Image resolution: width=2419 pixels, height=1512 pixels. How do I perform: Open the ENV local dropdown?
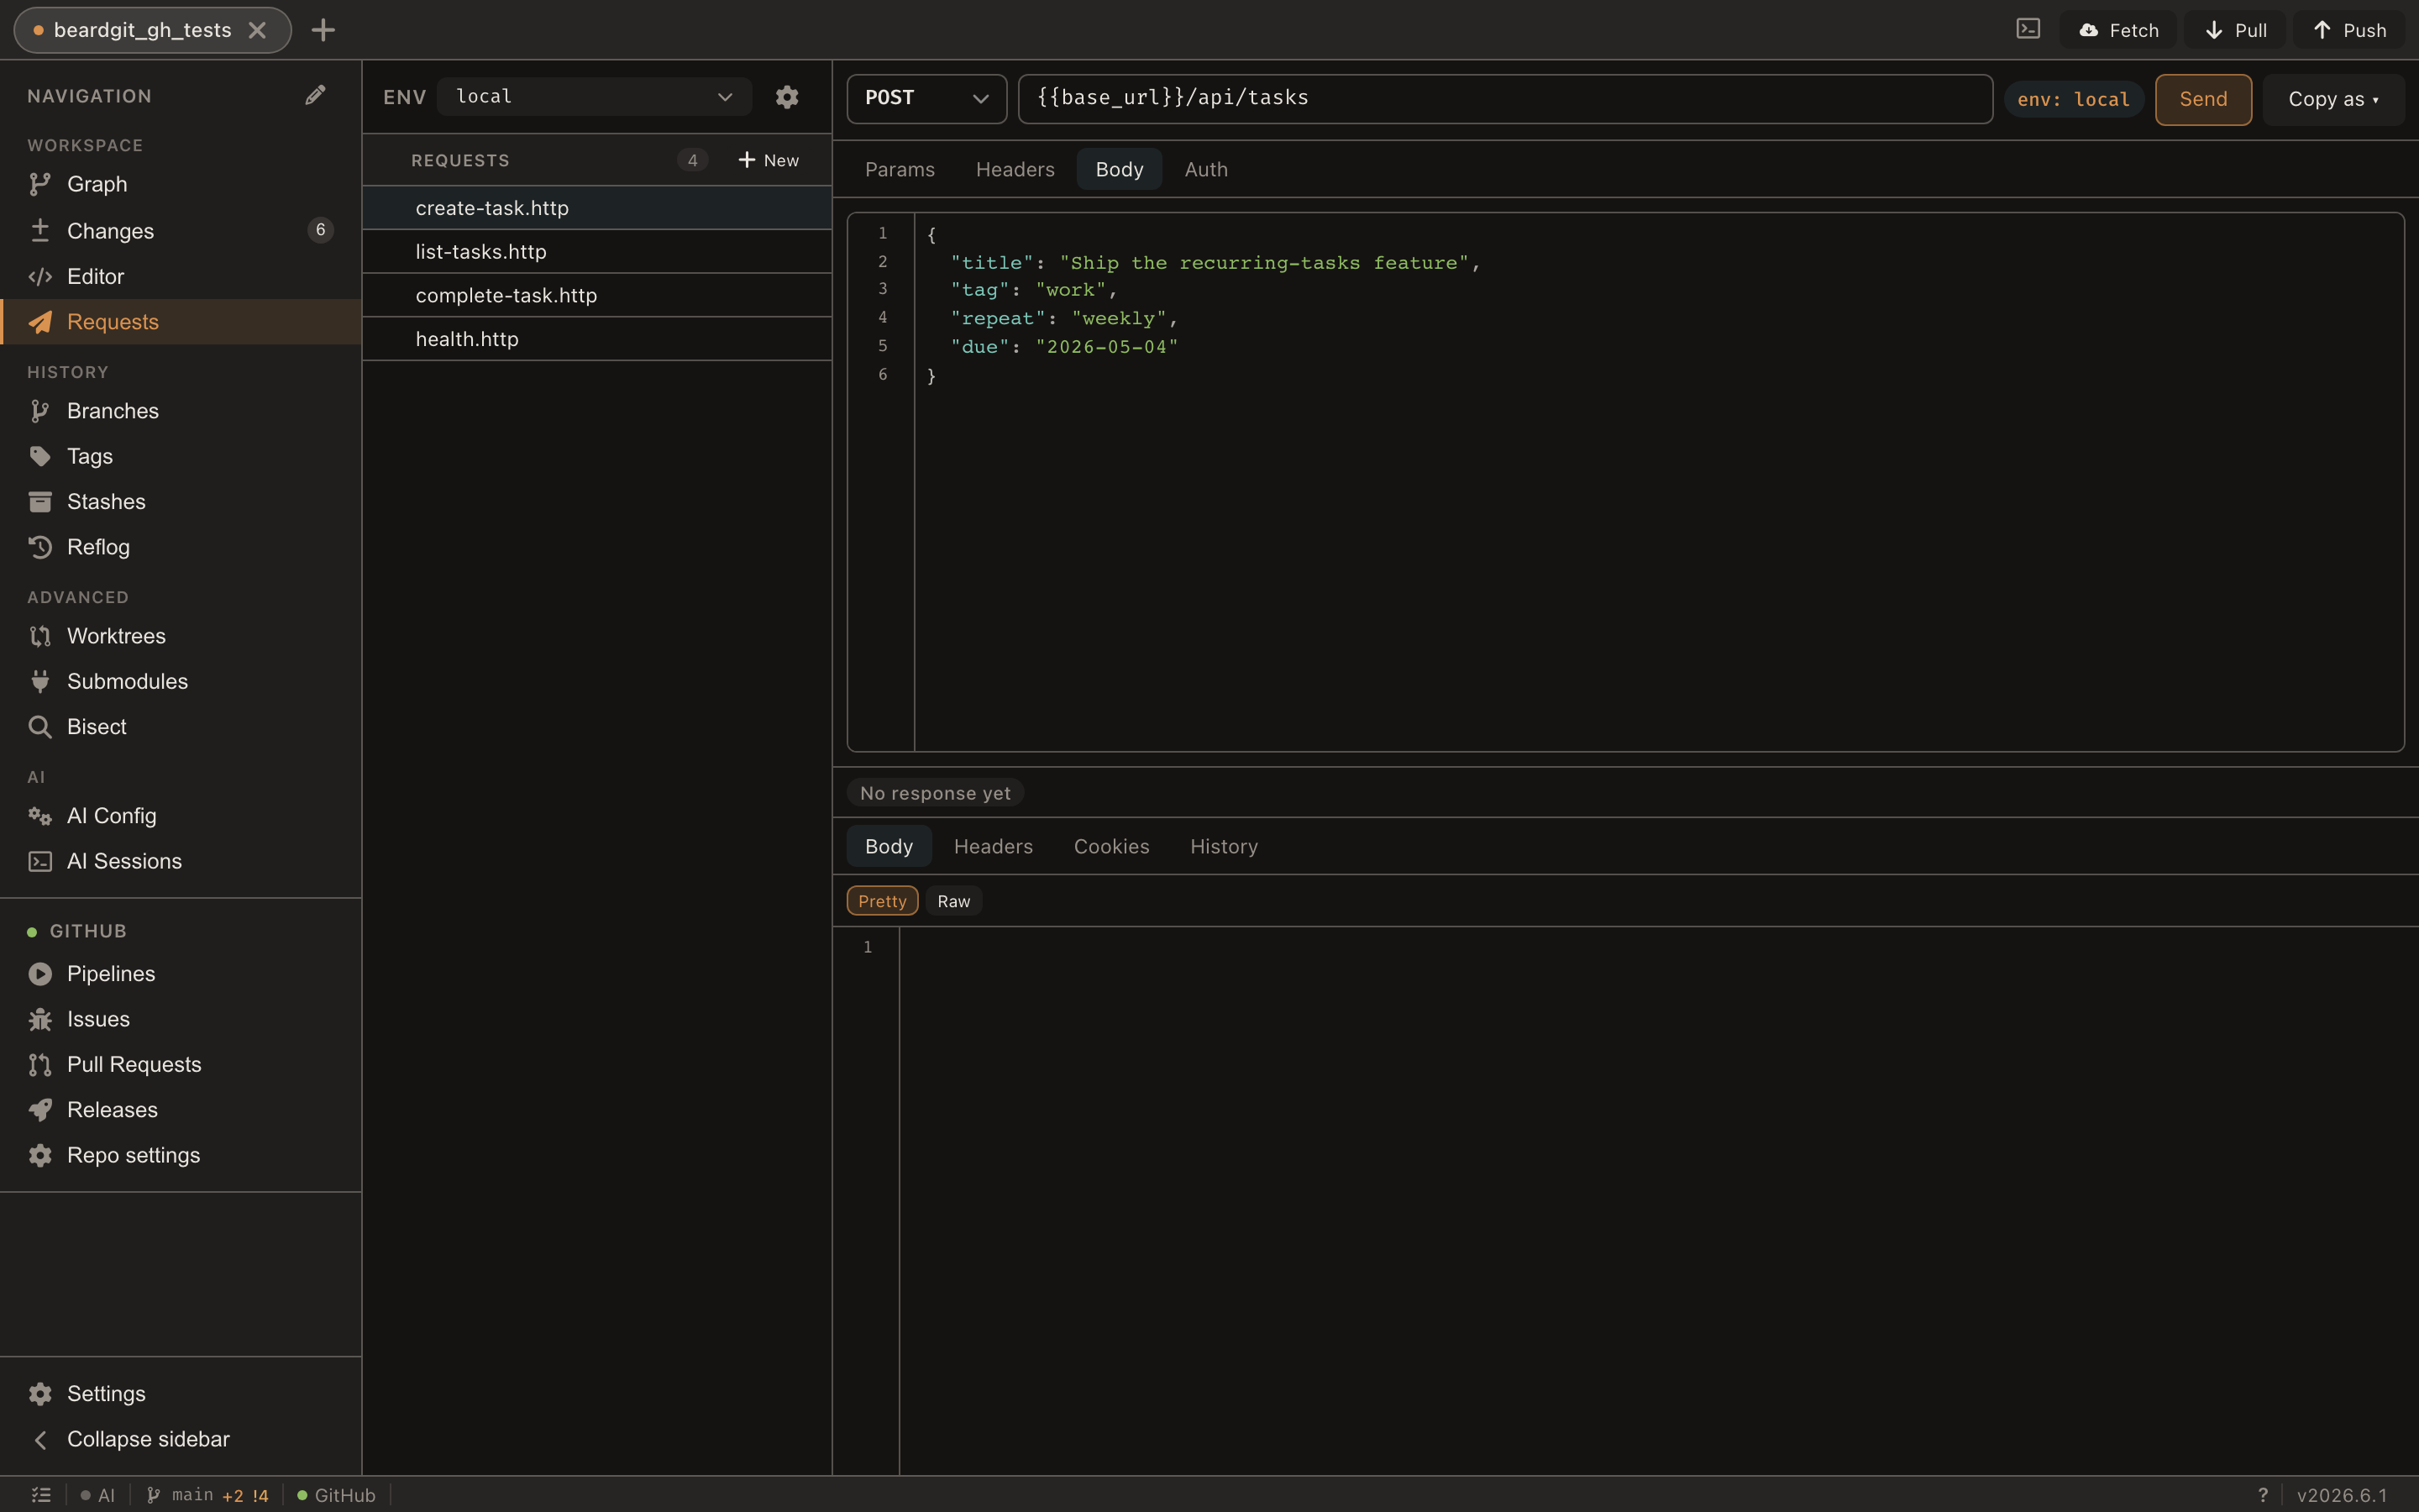click(x=594, y=97)
